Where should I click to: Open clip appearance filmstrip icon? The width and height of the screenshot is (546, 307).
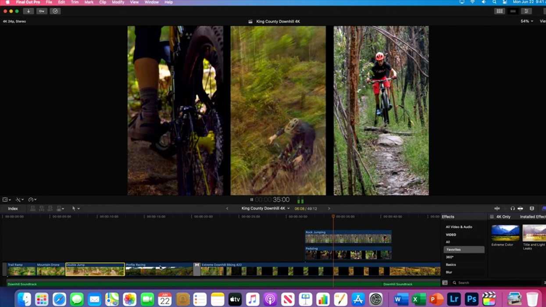532,209
